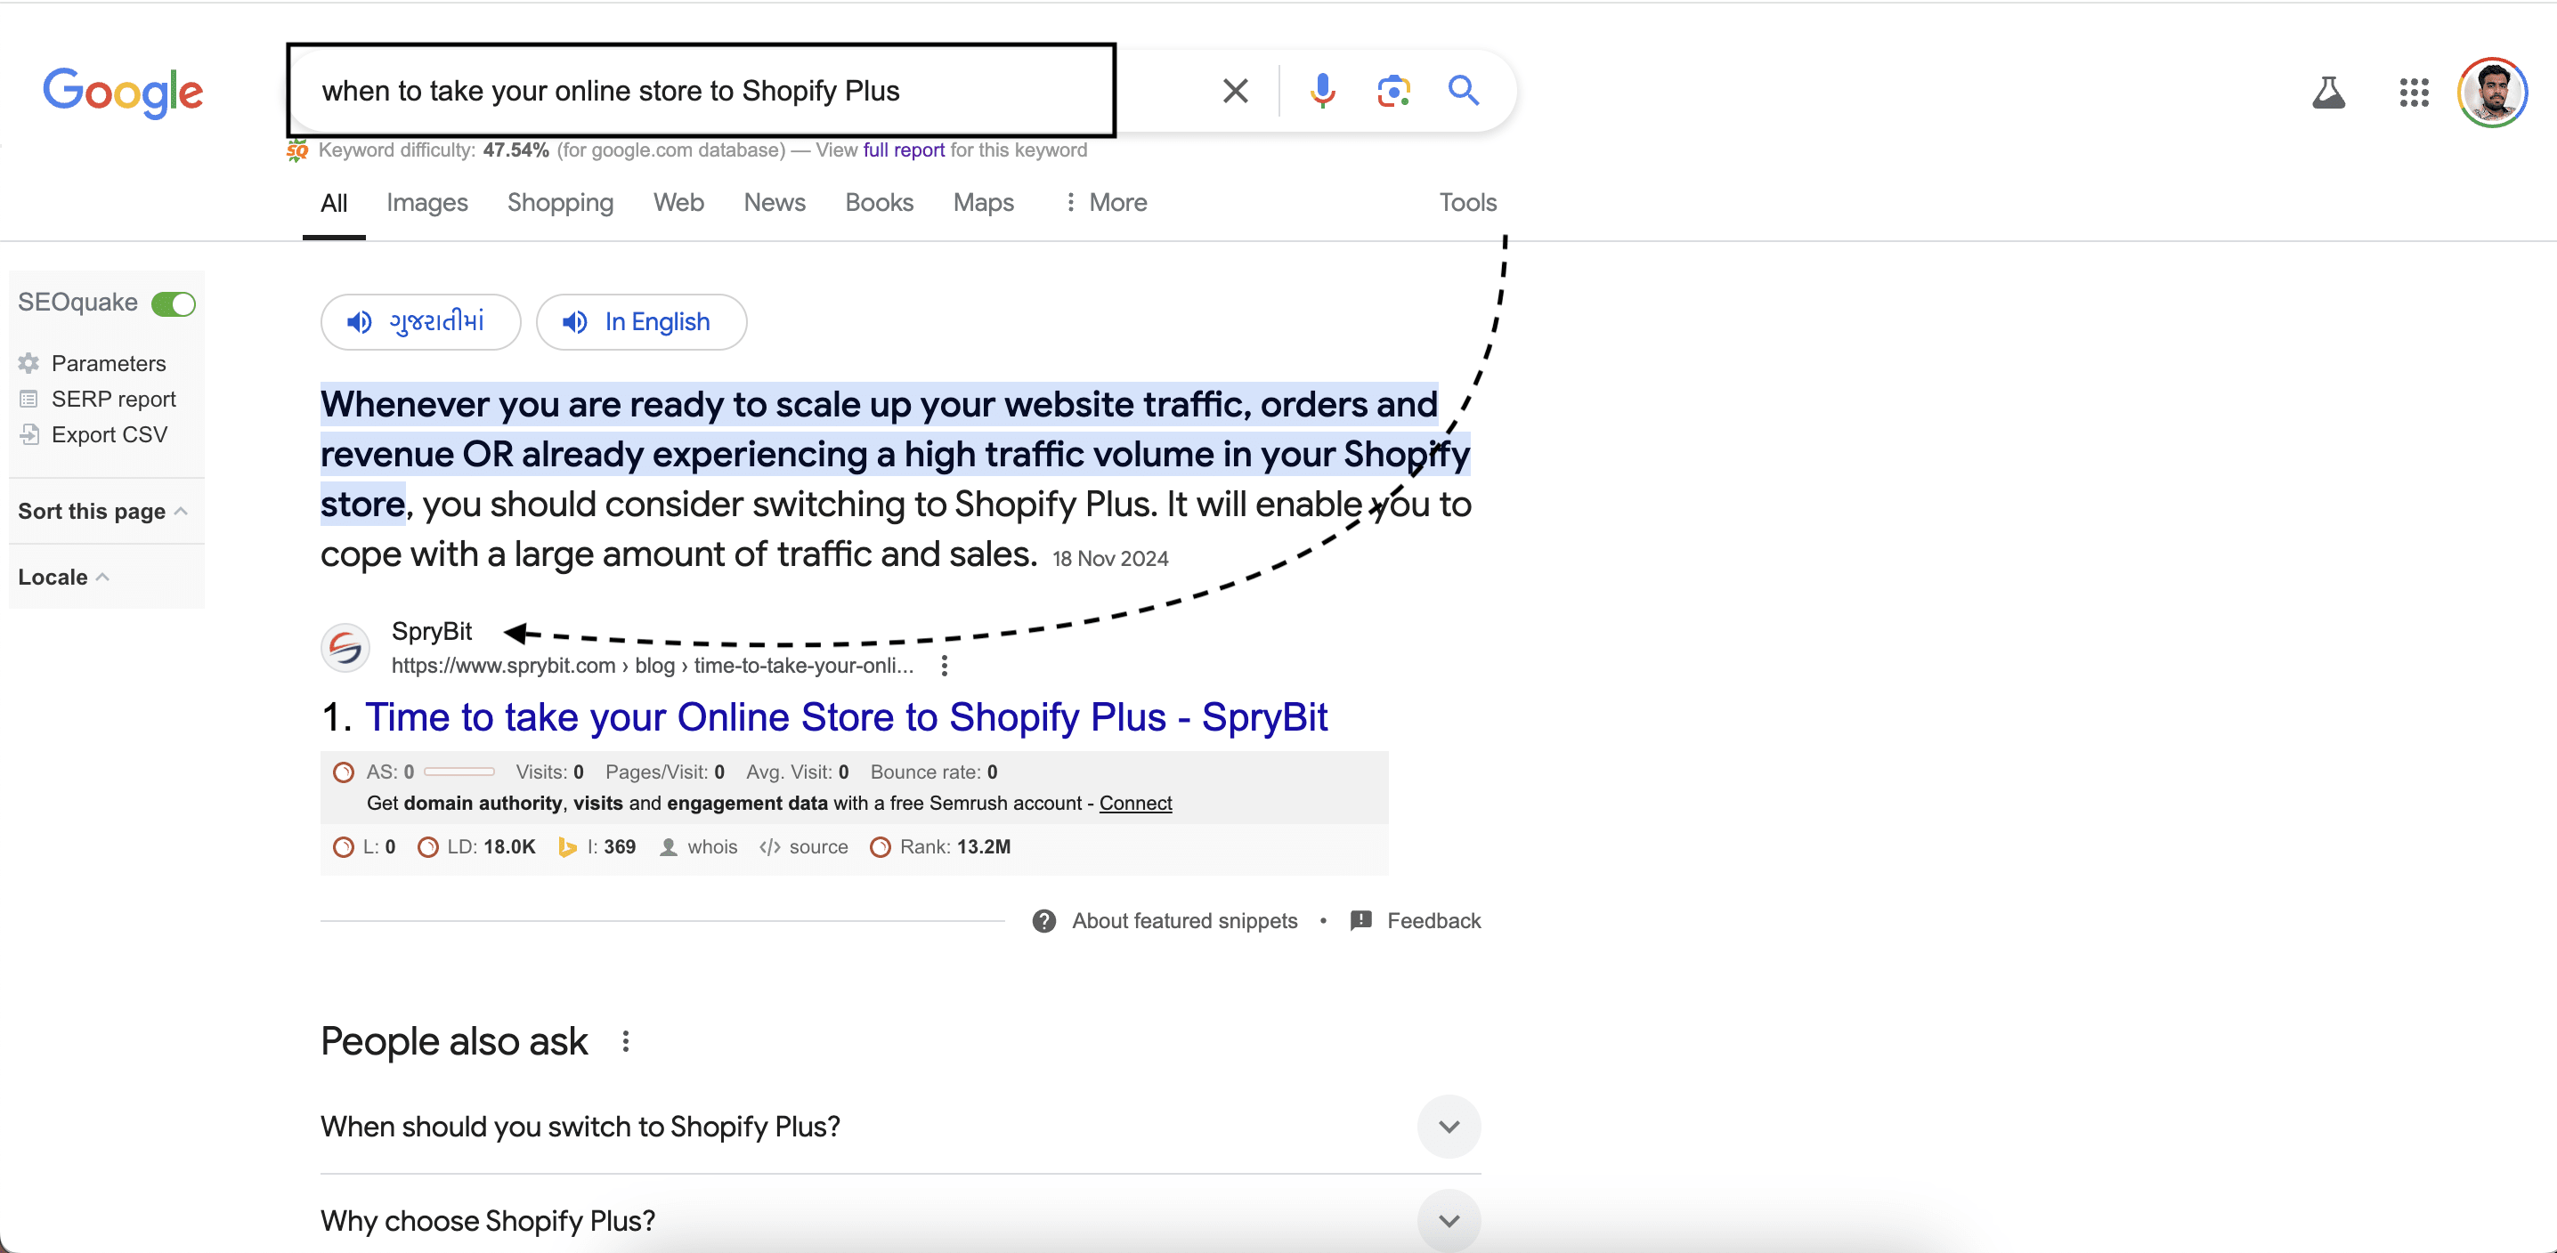
Task: Open Search Labs flask icon
Action: coord(2327,93)
